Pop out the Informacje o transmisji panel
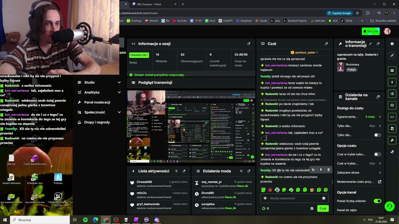The height and width of the screenshot is (224, 399). (x=378, y=44)
